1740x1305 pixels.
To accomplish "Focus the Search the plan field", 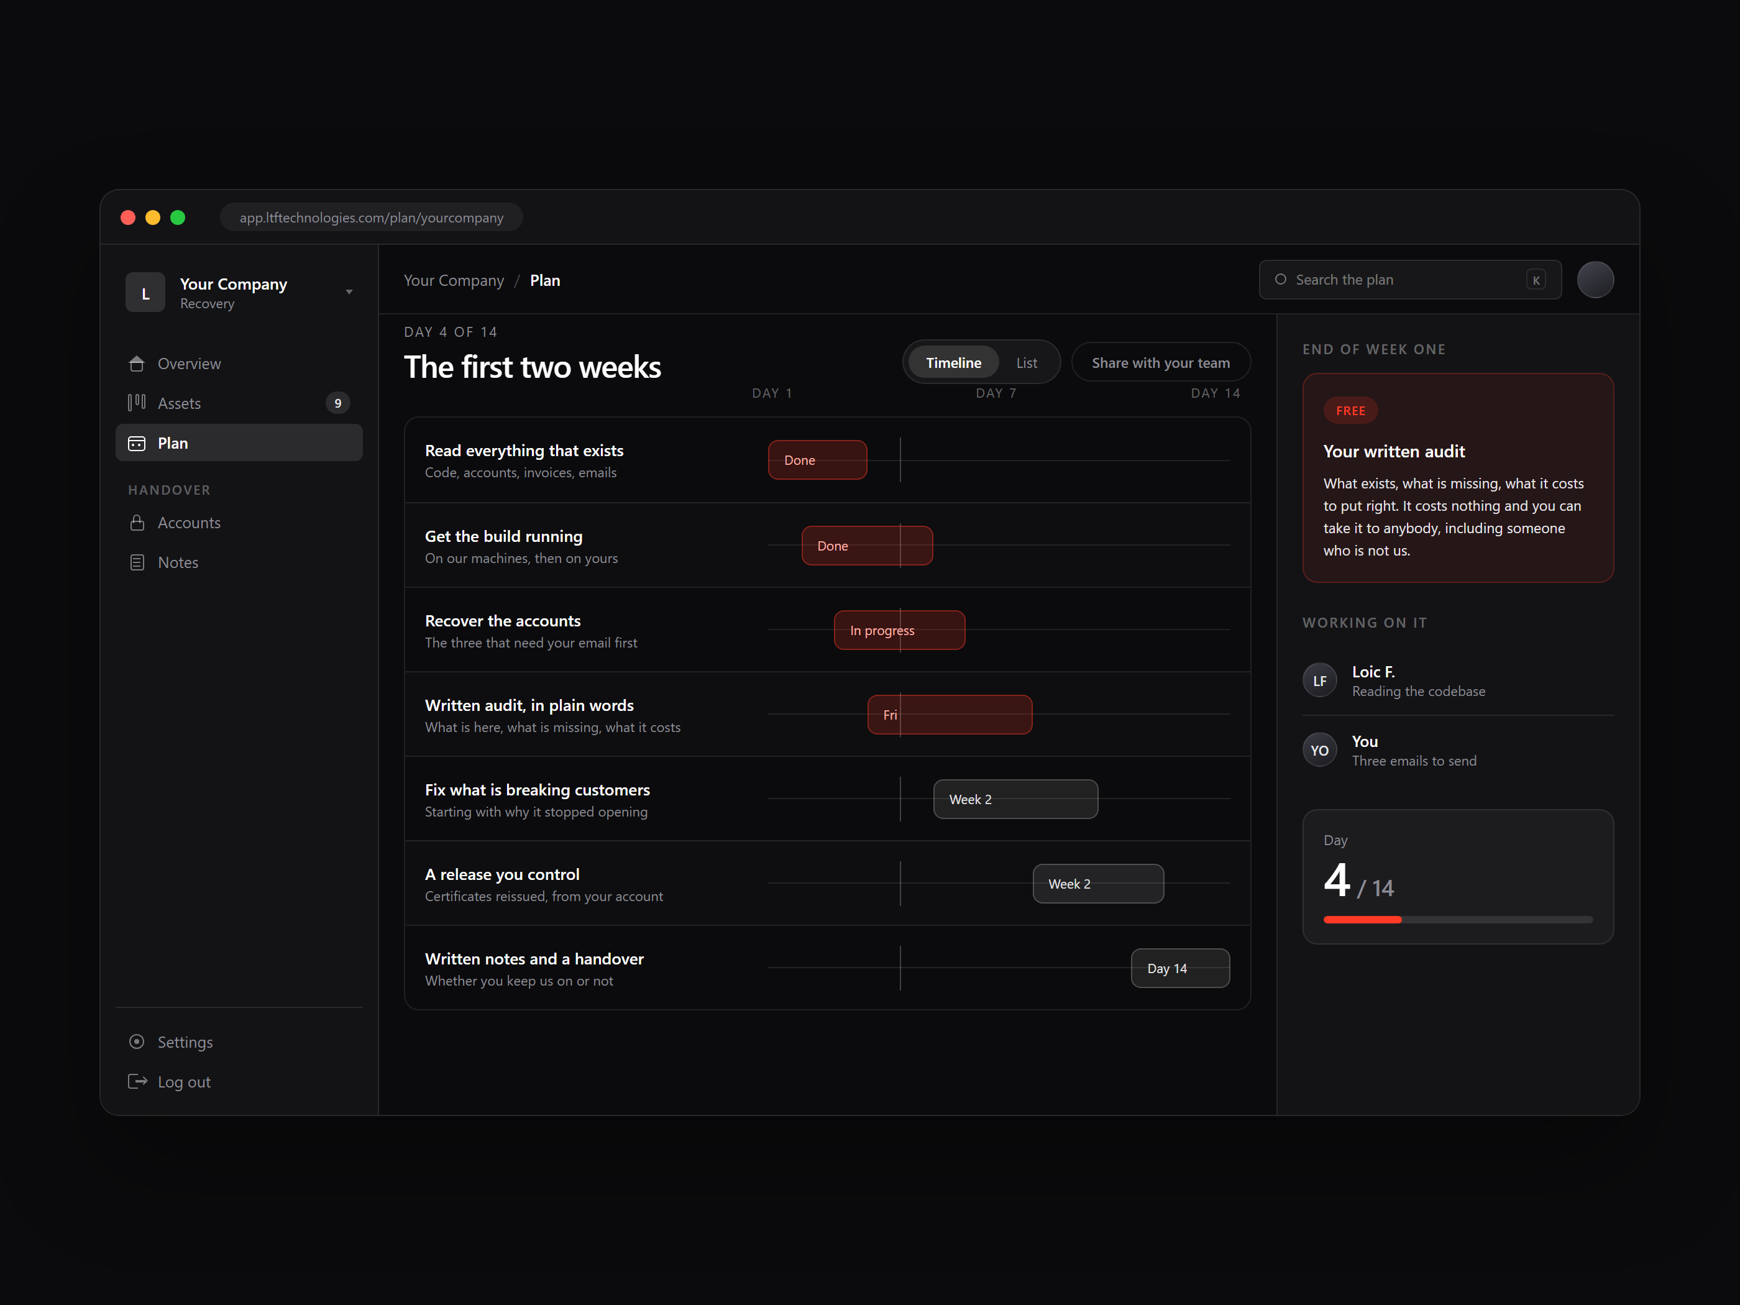I will click(x=1409, y=279).
